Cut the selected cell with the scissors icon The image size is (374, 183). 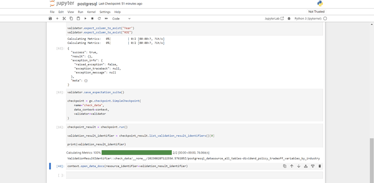click(64, 19)
